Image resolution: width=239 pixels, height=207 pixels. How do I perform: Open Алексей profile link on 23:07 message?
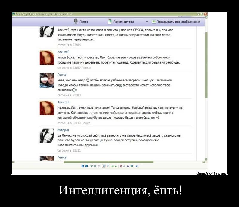tap(63, 52)
